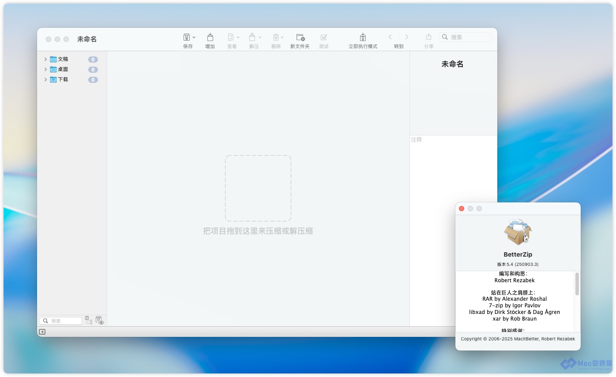Click 'RAR by Alexander Roshal' credit line

tap(515, 299)
